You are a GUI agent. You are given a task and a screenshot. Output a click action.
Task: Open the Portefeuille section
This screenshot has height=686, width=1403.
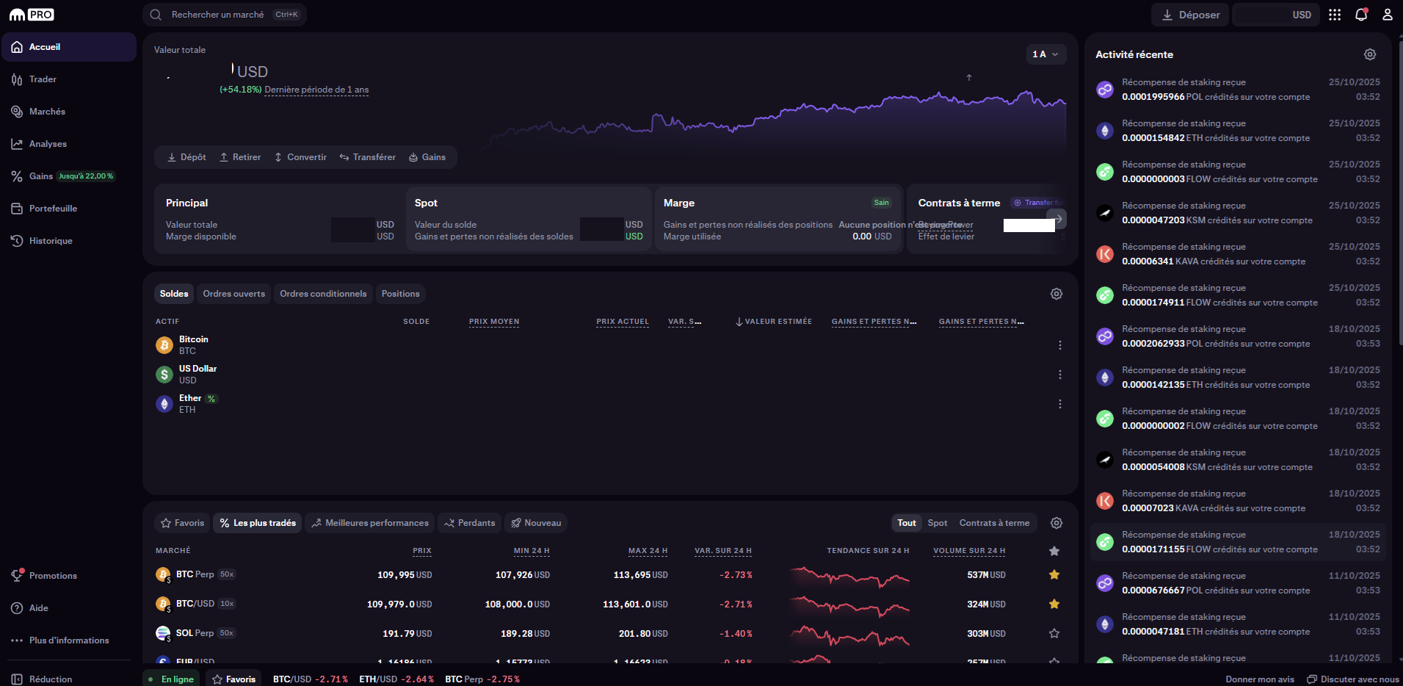(x=53, y=208)
